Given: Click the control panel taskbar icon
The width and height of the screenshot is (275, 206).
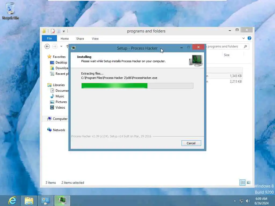Looking at the screenshot, I should tap(46, 201).
